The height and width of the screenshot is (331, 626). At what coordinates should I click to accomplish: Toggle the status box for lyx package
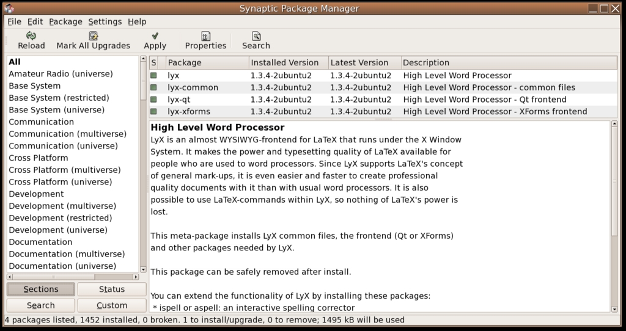pyautogui.click(x=154, y=76)
